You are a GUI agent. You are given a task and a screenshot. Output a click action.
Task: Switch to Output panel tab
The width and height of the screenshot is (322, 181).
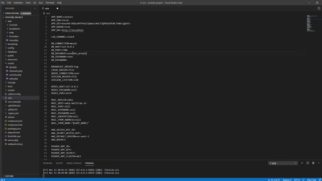coord(59,163)
